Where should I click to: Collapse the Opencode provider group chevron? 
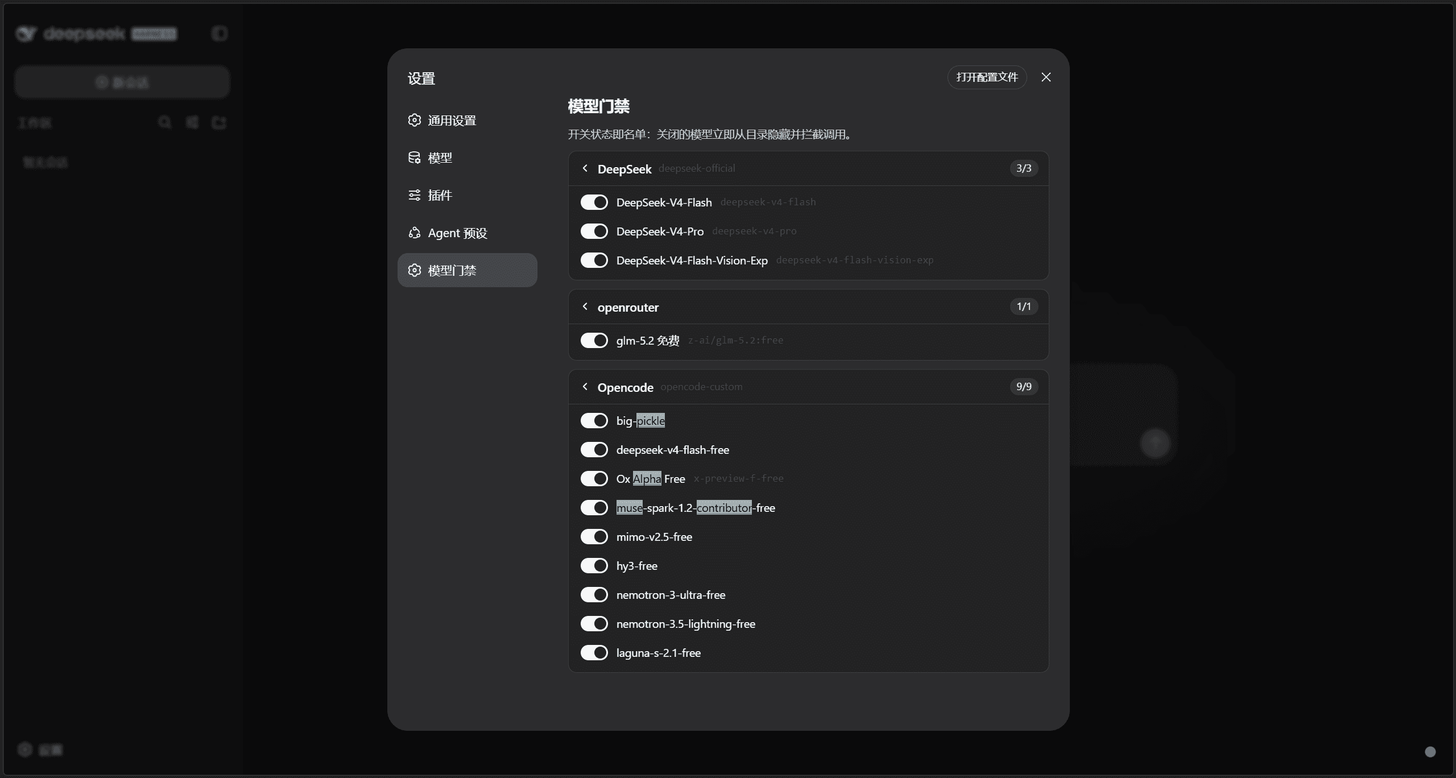[x=585, y=387]
